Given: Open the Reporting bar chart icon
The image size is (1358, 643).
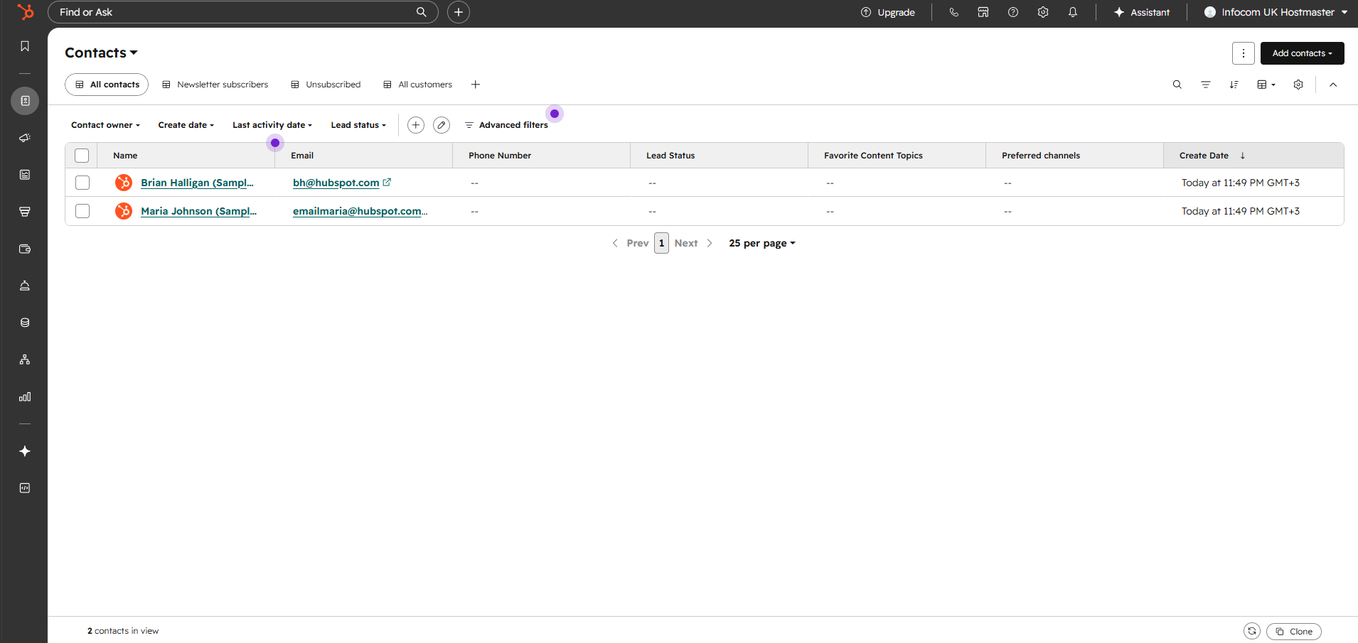Looking at the screenshot, I should (x=25, y=396).
